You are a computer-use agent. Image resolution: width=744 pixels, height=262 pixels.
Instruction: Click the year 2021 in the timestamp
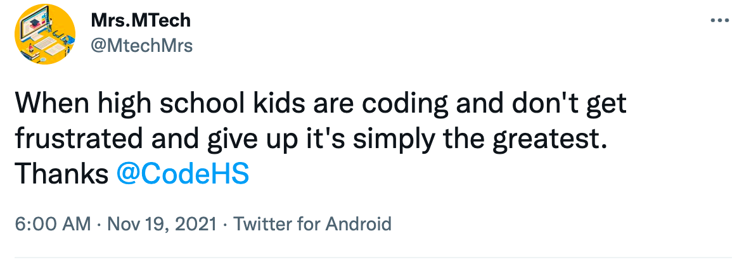click(x=197, y=223)
